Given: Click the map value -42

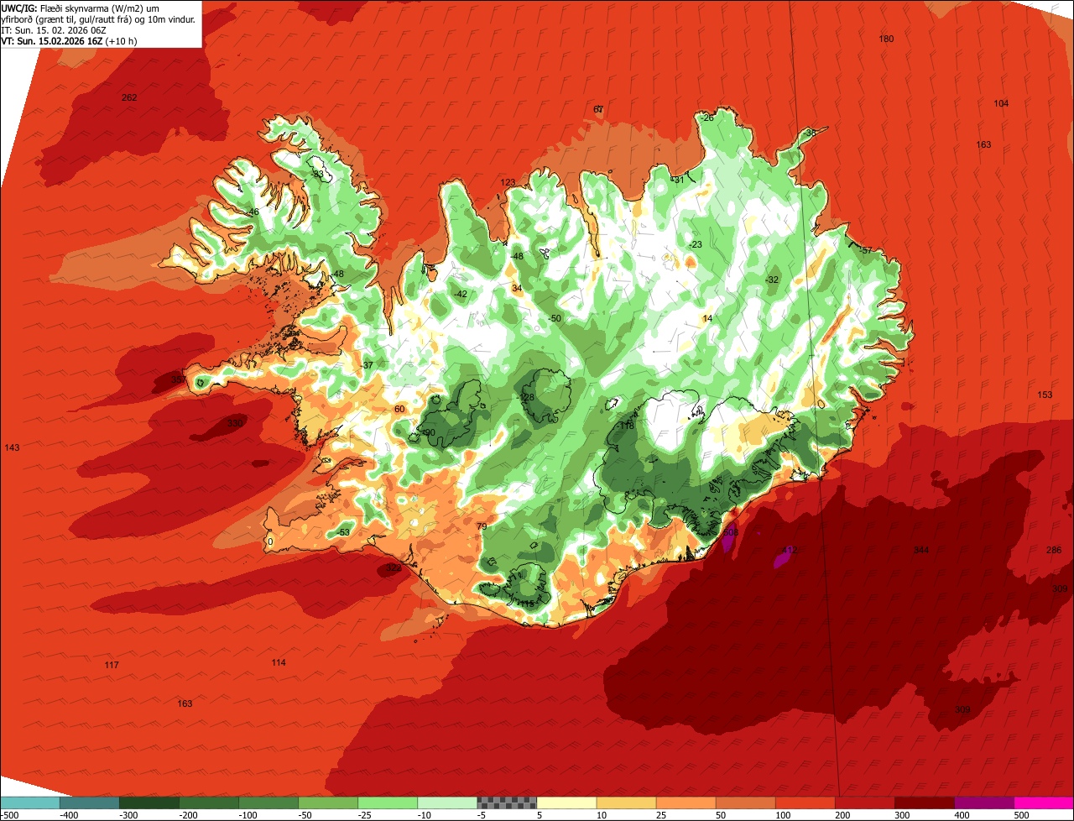Looking at the screenshot, I should point(460,294).
